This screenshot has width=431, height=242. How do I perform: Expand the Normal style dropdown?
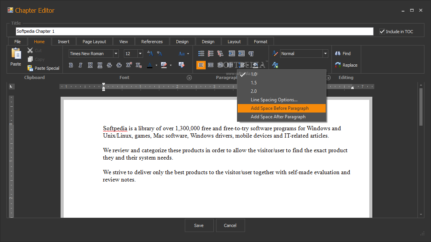point(325,54)
